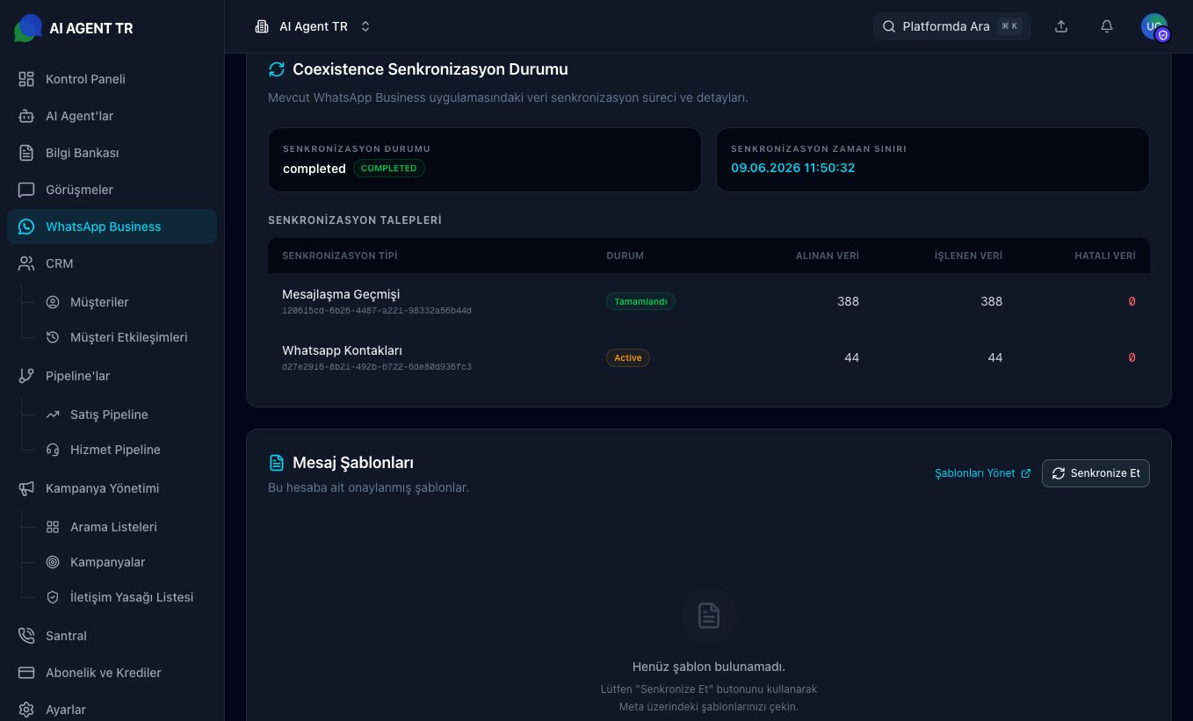Click the COMPLETED status badge
This screenshot has height=721, width=1193.
click(x=389, y=169)
